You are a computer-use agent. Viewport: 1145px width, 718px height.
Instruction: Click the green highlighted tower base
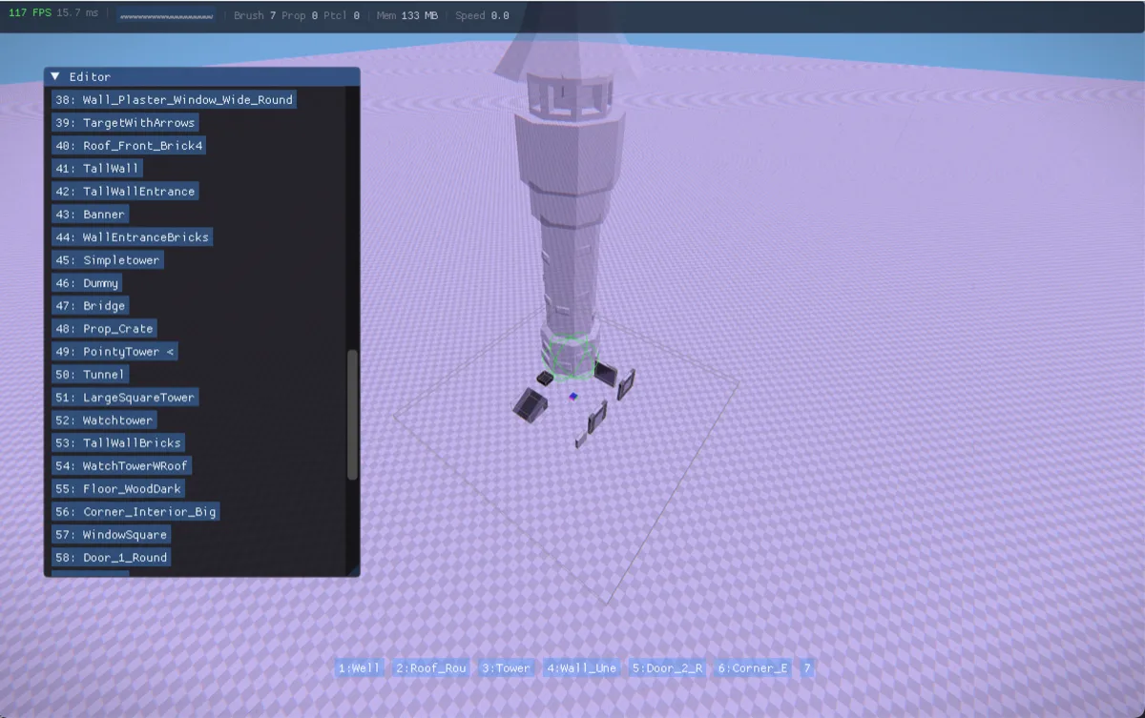point(572,356)
